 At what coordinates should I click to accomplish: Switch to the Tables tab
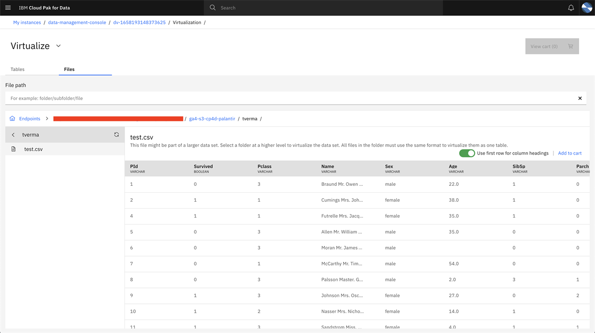[17, 69]
